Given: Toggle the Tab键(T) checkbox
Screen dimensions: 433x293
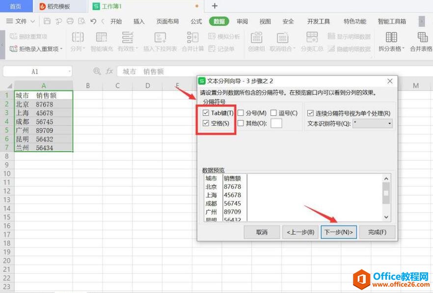Looking at the screenshot, I should click(205, 113).
